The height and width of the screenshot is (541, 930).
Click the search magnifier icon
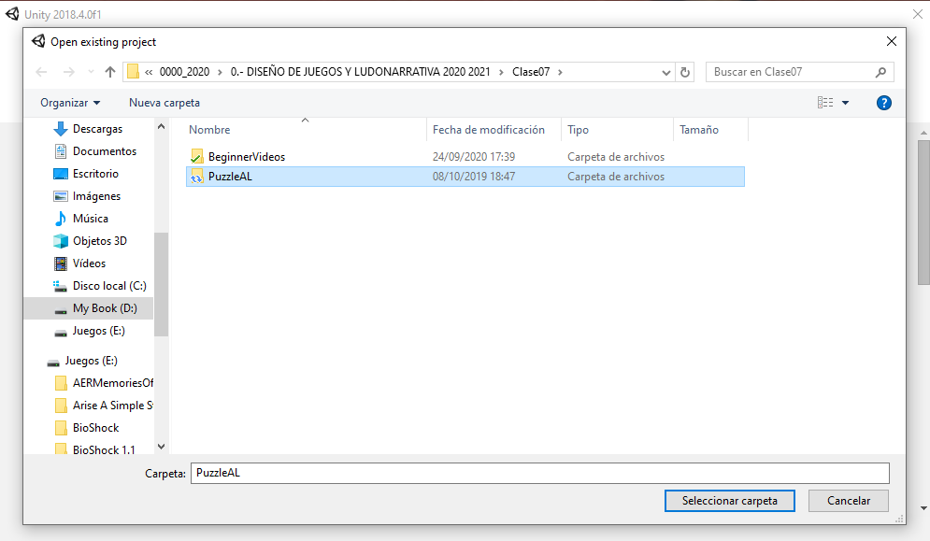click(x=880, y=72)
